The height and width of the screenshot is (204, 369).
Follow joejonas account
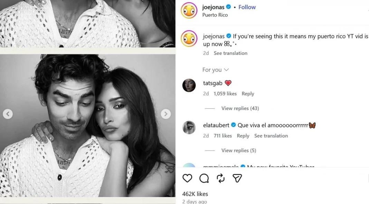[x=247, y=7]
